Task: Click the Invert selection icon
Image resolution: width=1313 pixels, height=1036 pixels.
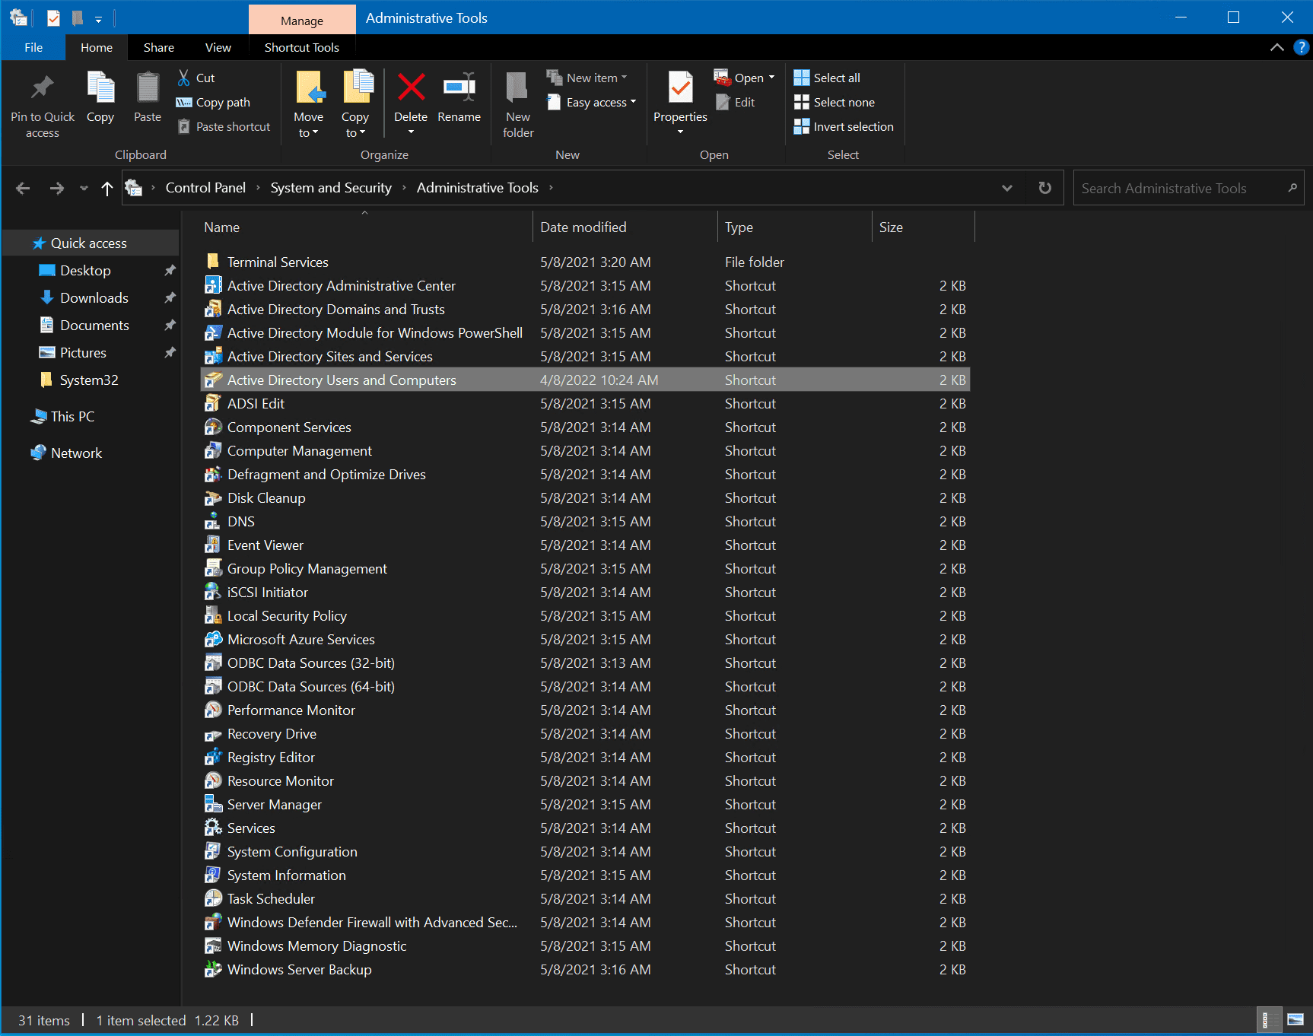Action: pos(802,126)
